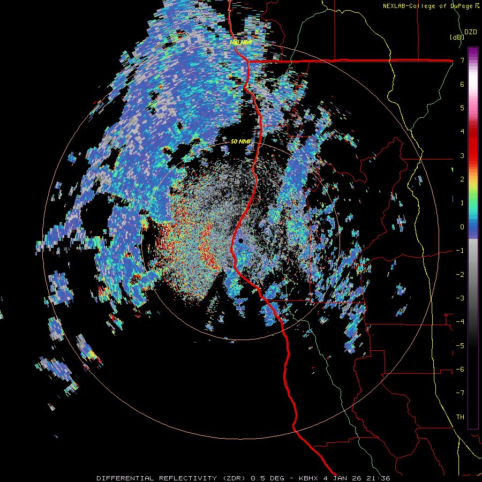Click the bottom Differential Reflectivity caption text
482x482 pixels.
[243, 478]
